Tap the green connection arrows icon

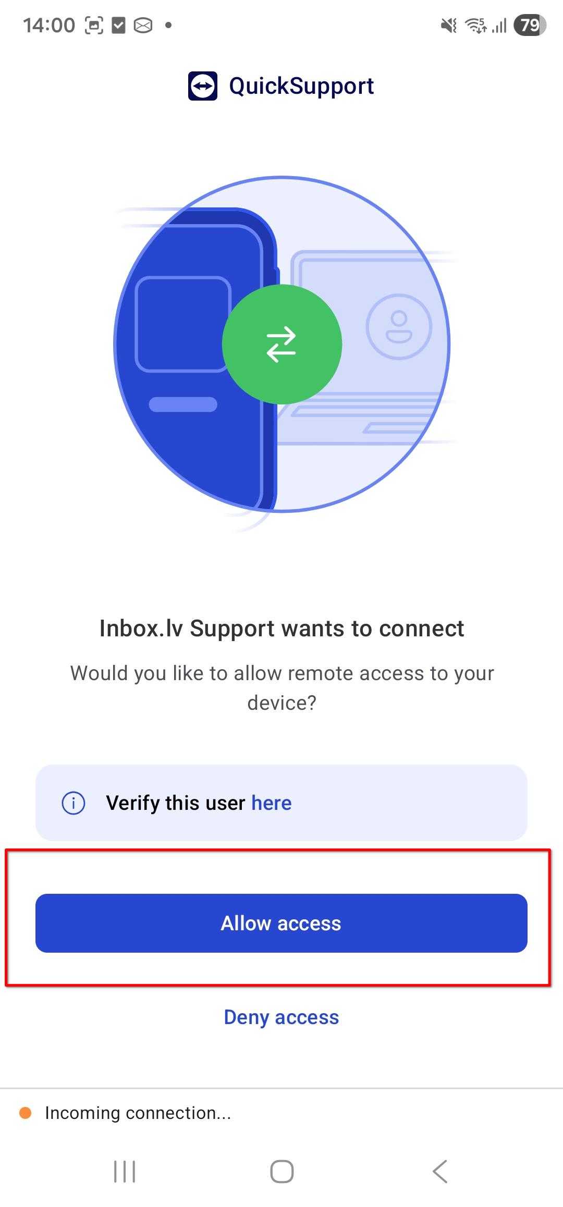point(281,344)
